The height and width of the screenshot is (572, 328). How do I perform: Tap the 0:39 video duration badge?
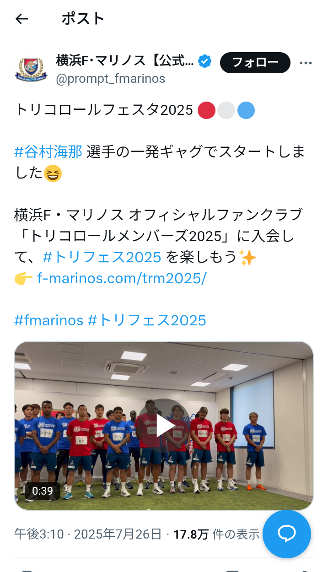pyautogui.click(x=43, y=491)
